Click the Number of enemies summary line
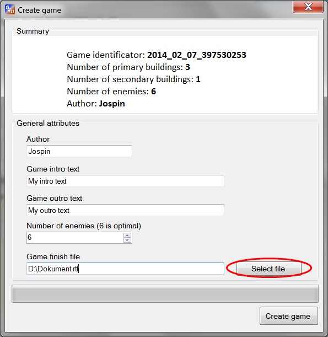The width and height of the screenshot is (328, 337). [x=111, y=92]
